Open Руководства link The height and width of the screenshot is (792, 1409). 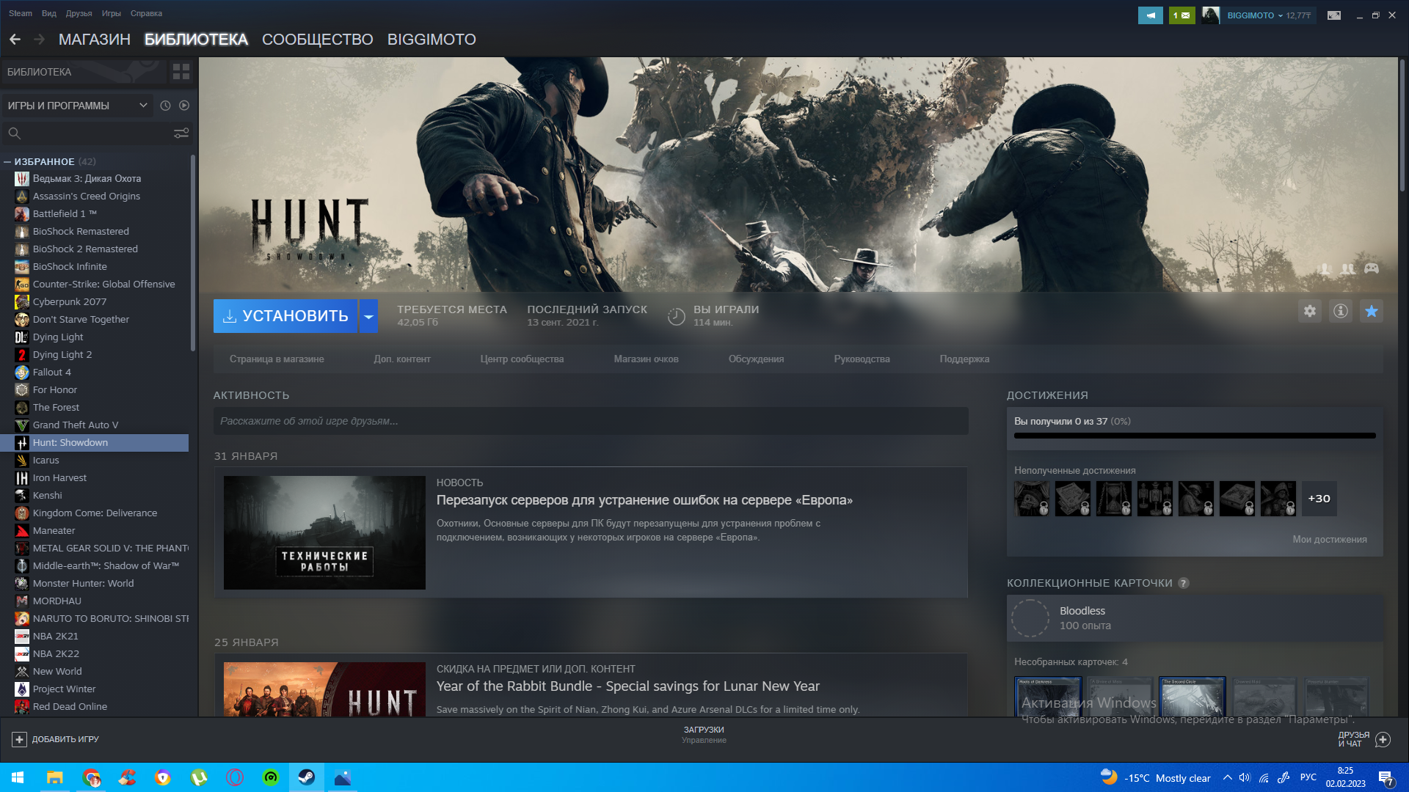click(862, 359)
